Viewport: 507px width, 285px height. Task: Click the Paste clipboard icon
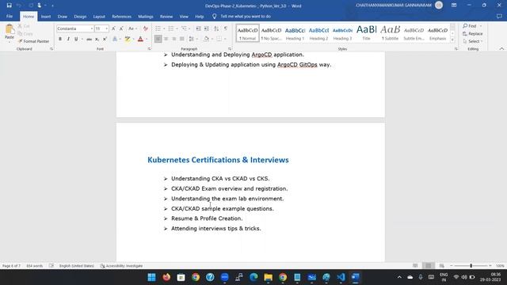pos(9,29)
